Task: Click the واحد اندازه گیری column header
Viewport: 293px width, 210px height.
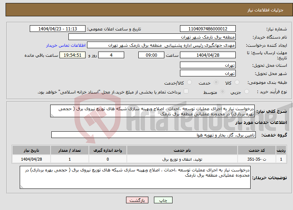Action: coord(107,150)
